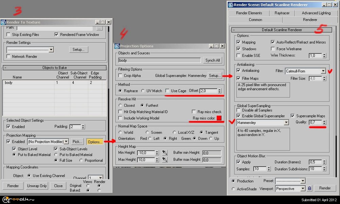Click the Projection Options title bar icon

pyautogui.click(x=117, y=46)
